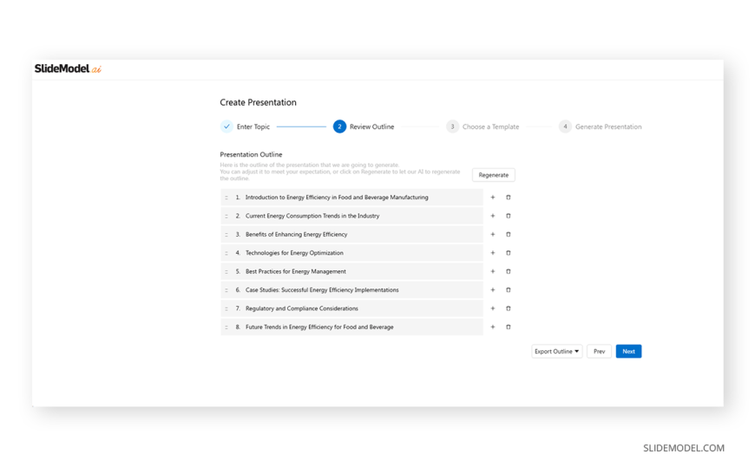The width and height of the screenshot is (755, 467).
Task: Add item after 'Regulatory and Compliance Considerations'
Action: 493,308
